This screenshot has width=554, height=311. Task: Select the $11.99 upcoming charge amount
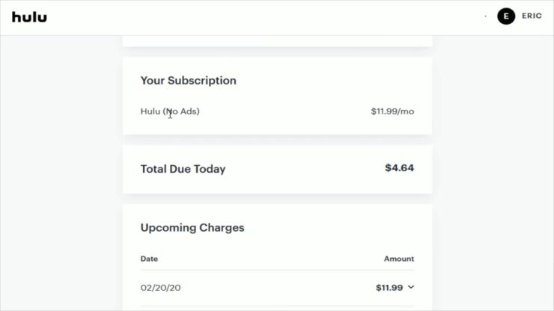tap(389, 288)
